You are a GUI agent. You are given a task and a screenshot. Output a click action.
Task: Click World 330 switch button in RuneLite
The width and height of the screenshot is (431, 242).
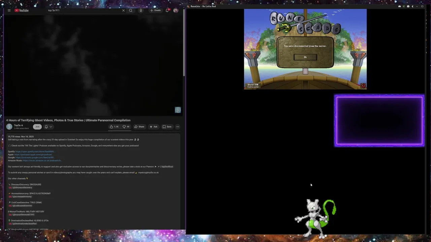tap(253, 86)
